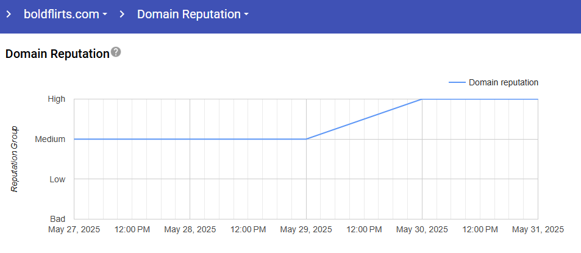Viewport: 581px width, 253px height.
Task: Select the May 30, 2025 date label
Action: 422,230
